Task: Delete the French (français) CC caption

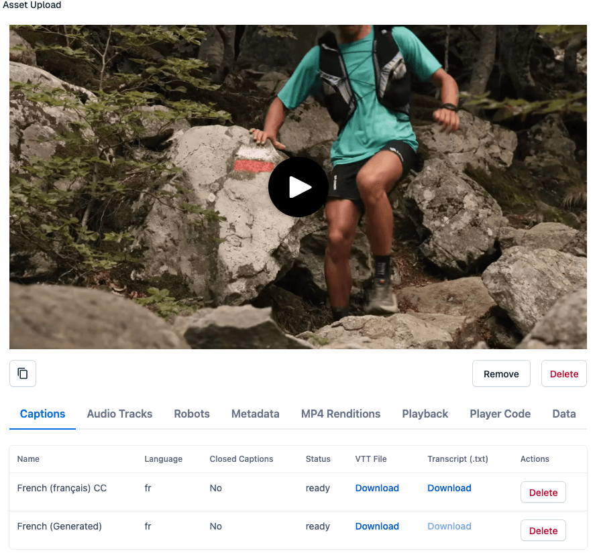Action: (x=543, y=492)
